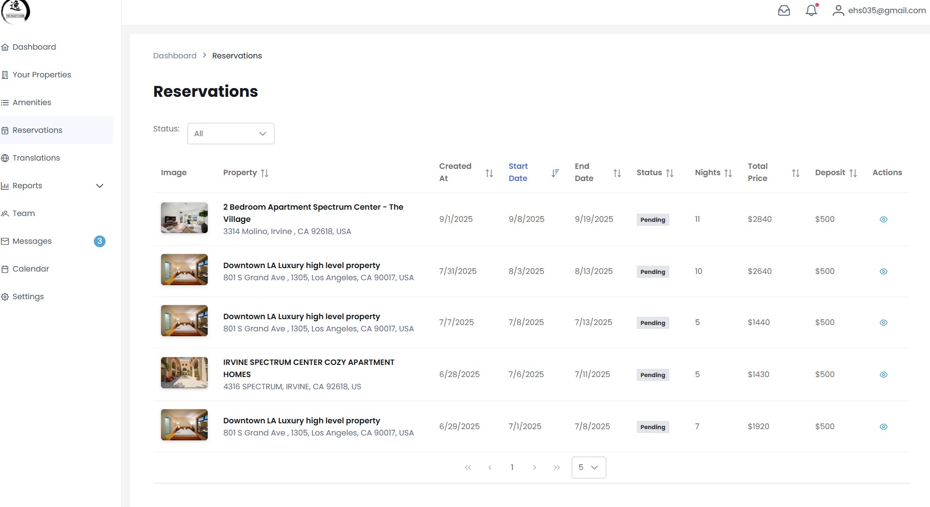This screenshot has width=930, height=507.
Task: Go to next page in pagination
Action: (x=534, y=468)
